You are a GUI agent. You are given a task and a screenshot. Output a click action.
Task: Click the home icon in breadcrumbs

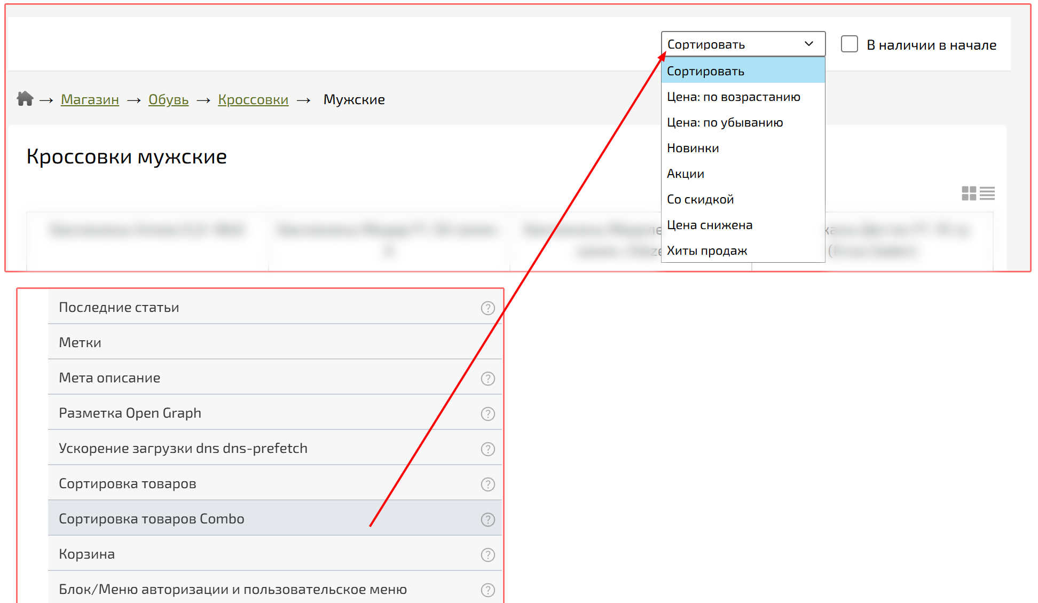25,99
